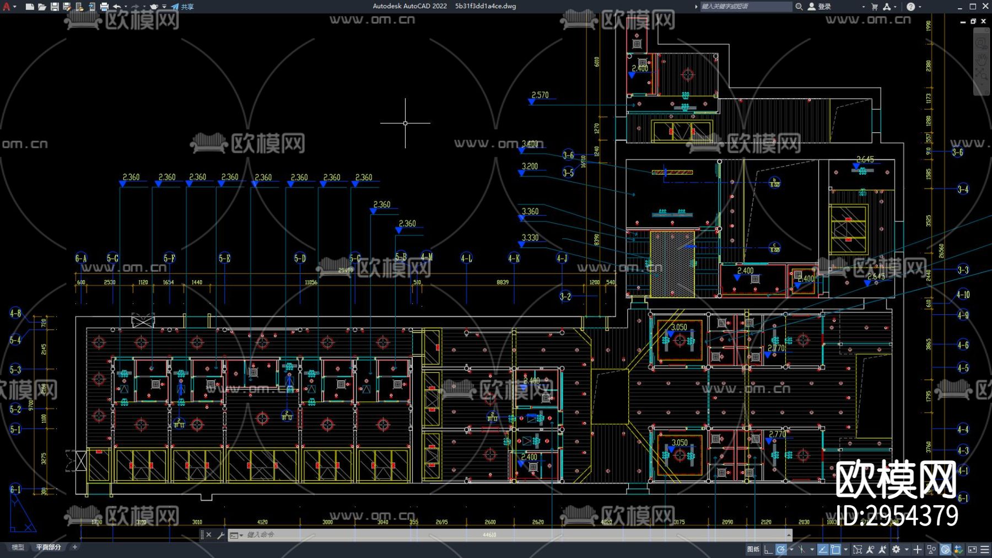The height and width of the screenshot is (558, 992).
Task: Toggle object snap tracking
Action: point(823,549)
